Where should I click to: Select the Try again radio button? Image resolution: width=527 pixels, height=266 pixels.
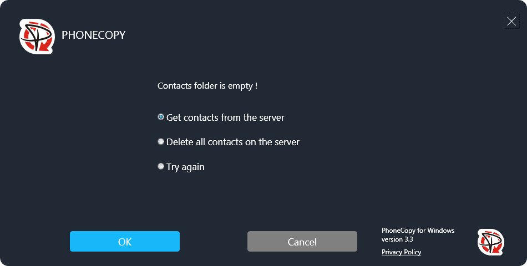pyautogui.click(x=161, y=166)
